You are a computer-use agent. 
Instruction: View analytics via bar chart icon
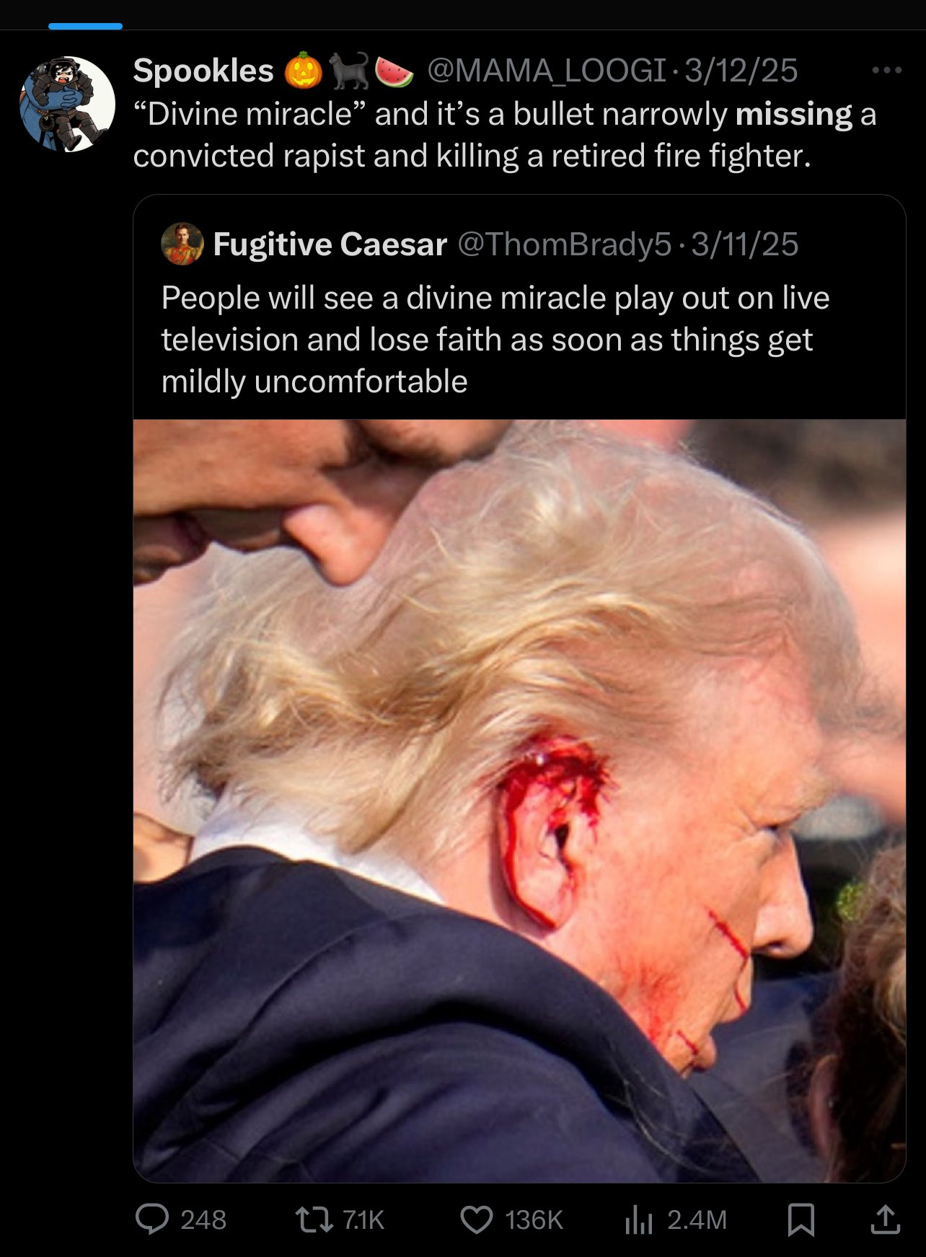(x=638, y=1219)
